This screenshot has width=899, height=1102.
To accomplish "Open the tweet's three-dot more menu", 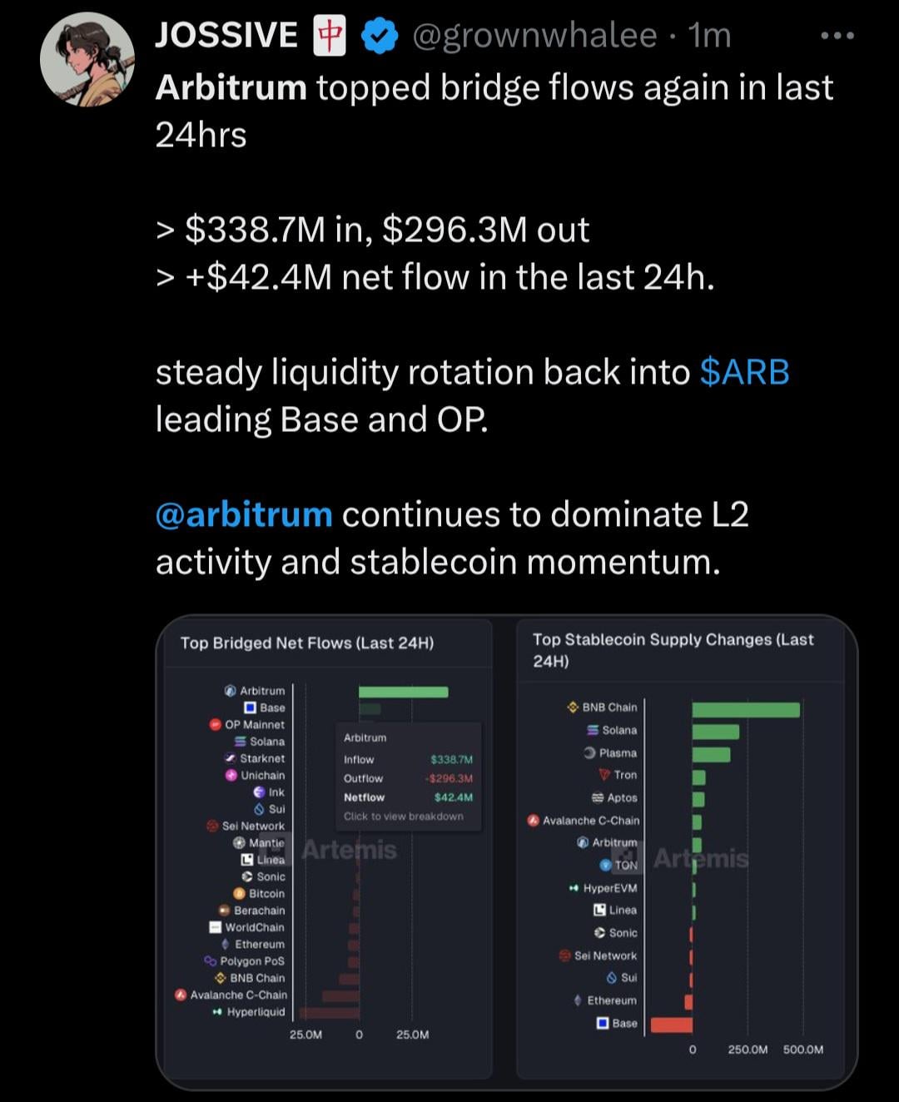I will [837, 36].
